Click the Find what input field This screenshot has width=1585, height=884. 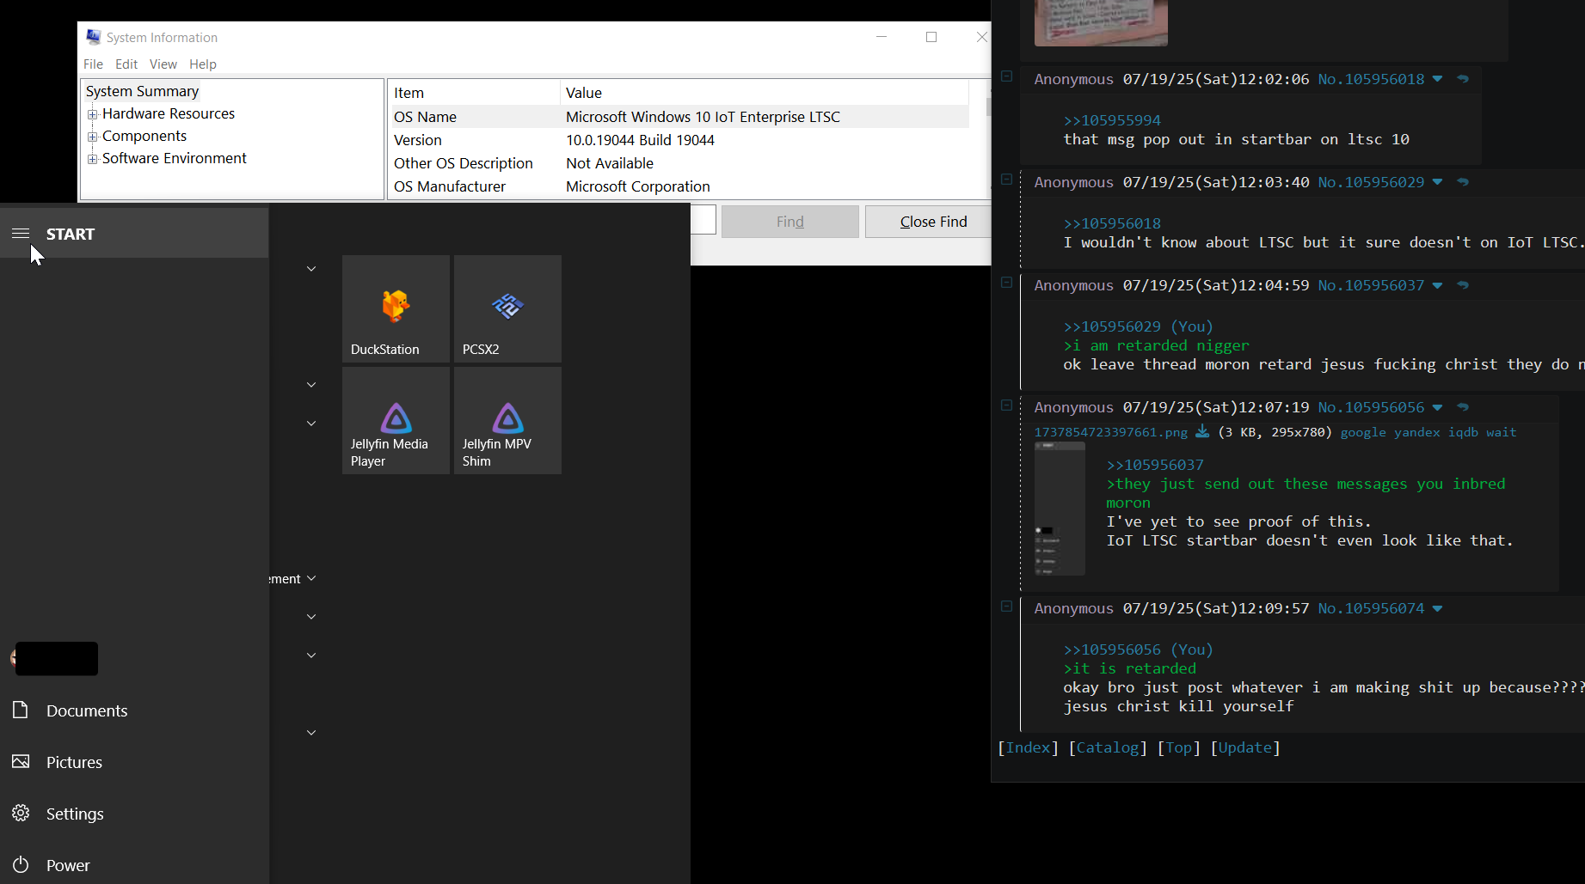coord(703,220)
